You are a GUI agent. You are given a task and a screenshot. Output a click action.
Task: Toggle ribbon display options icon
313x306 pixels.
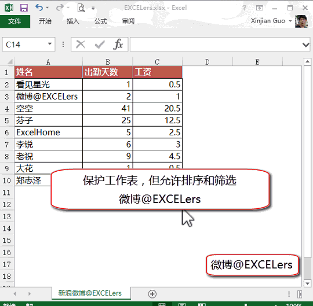(x=260, y=8)
